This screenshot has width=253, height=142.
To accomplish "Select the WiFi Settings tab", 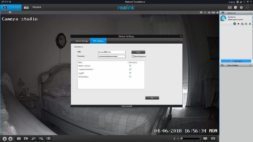I will (x=98, y=41).
